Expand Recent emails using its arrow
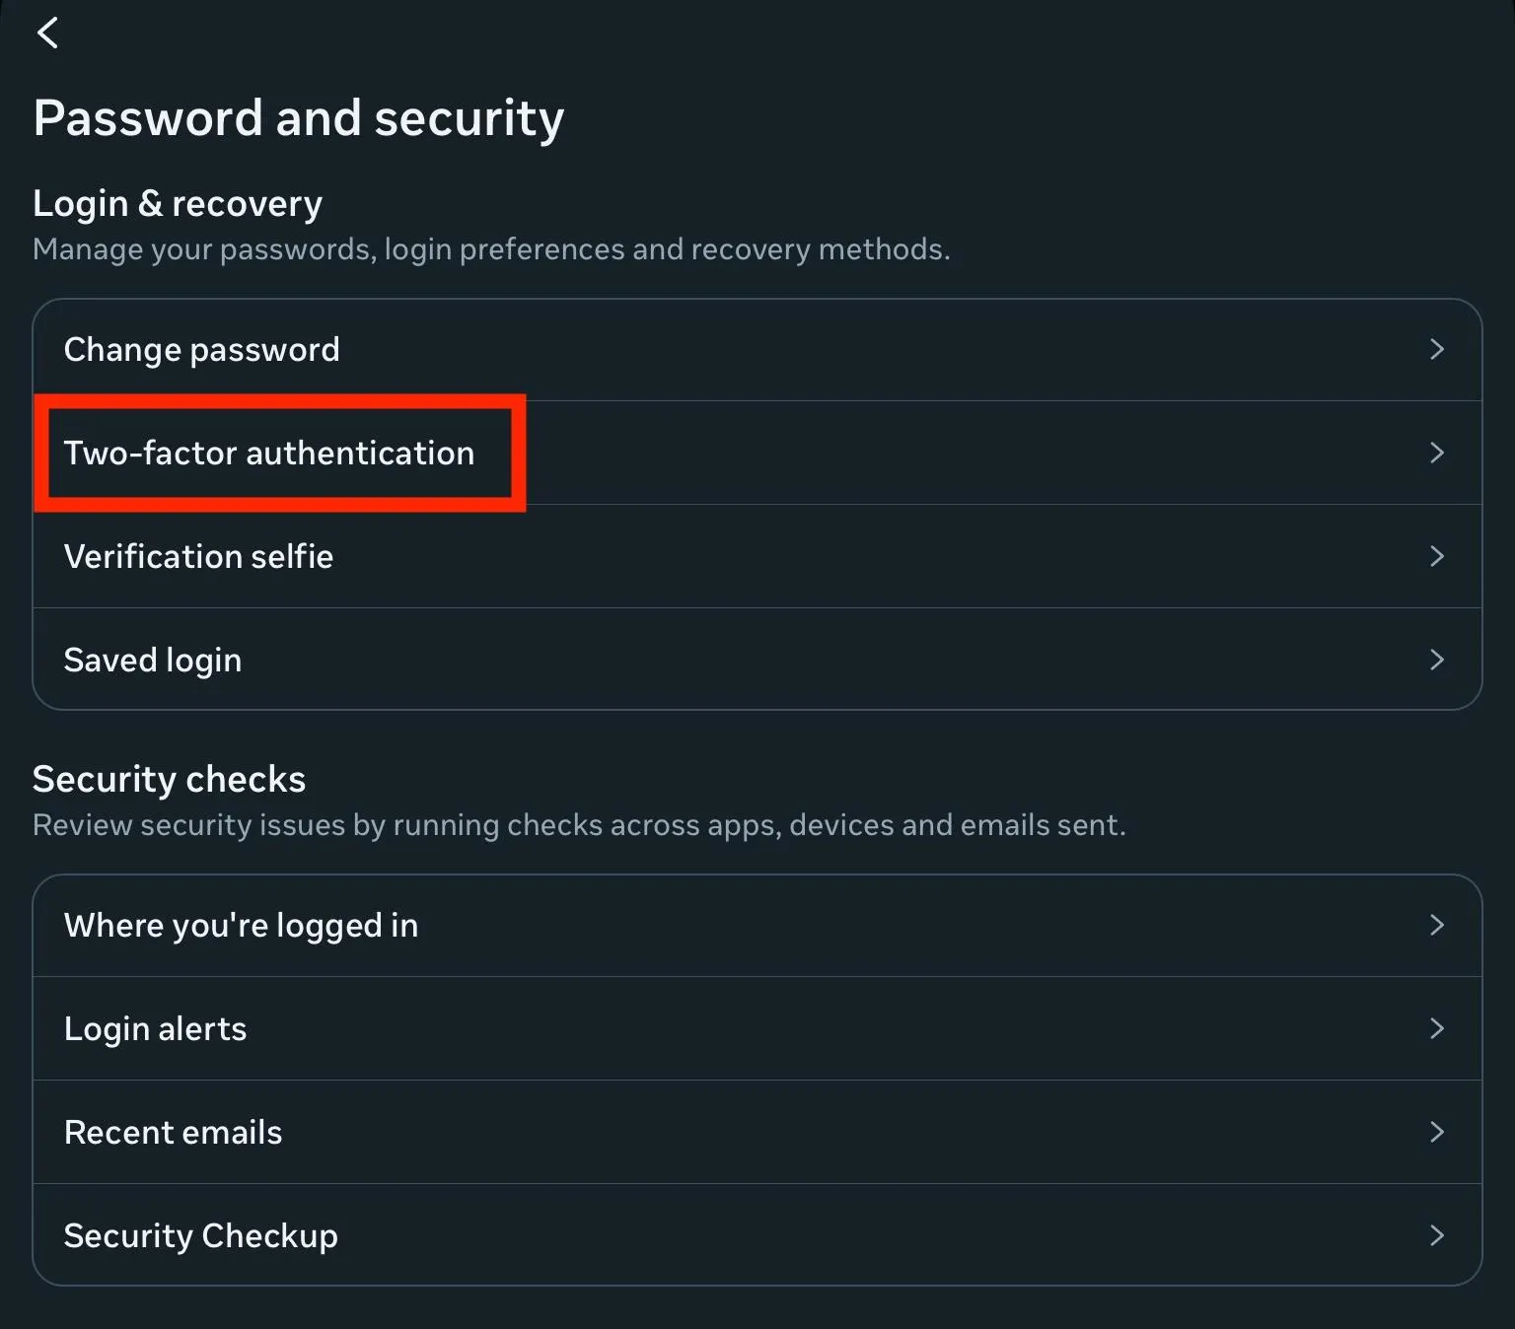This screenshot has height=1329, width=1515. 1436,1132
